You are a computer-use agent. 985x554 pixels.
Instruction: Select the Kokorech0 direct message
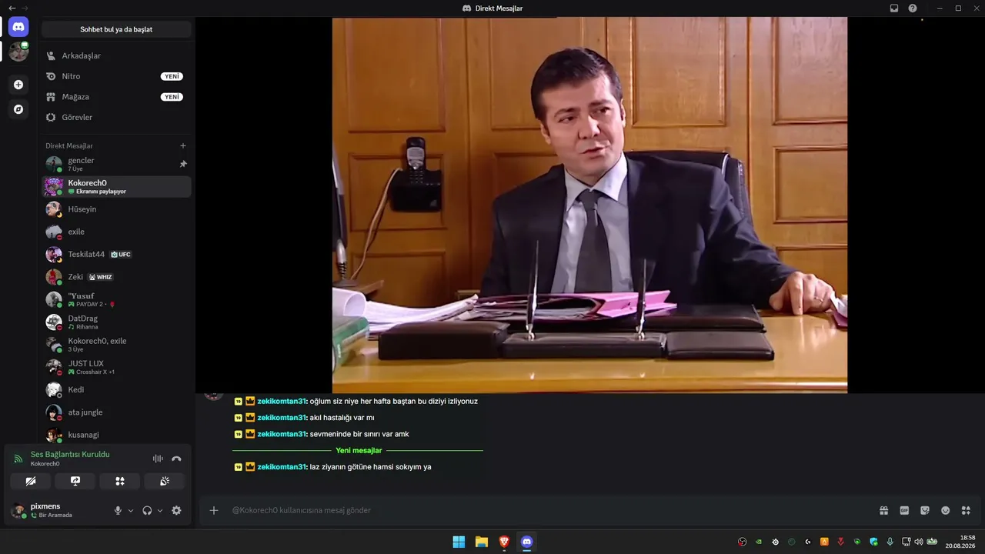(116, 186)
